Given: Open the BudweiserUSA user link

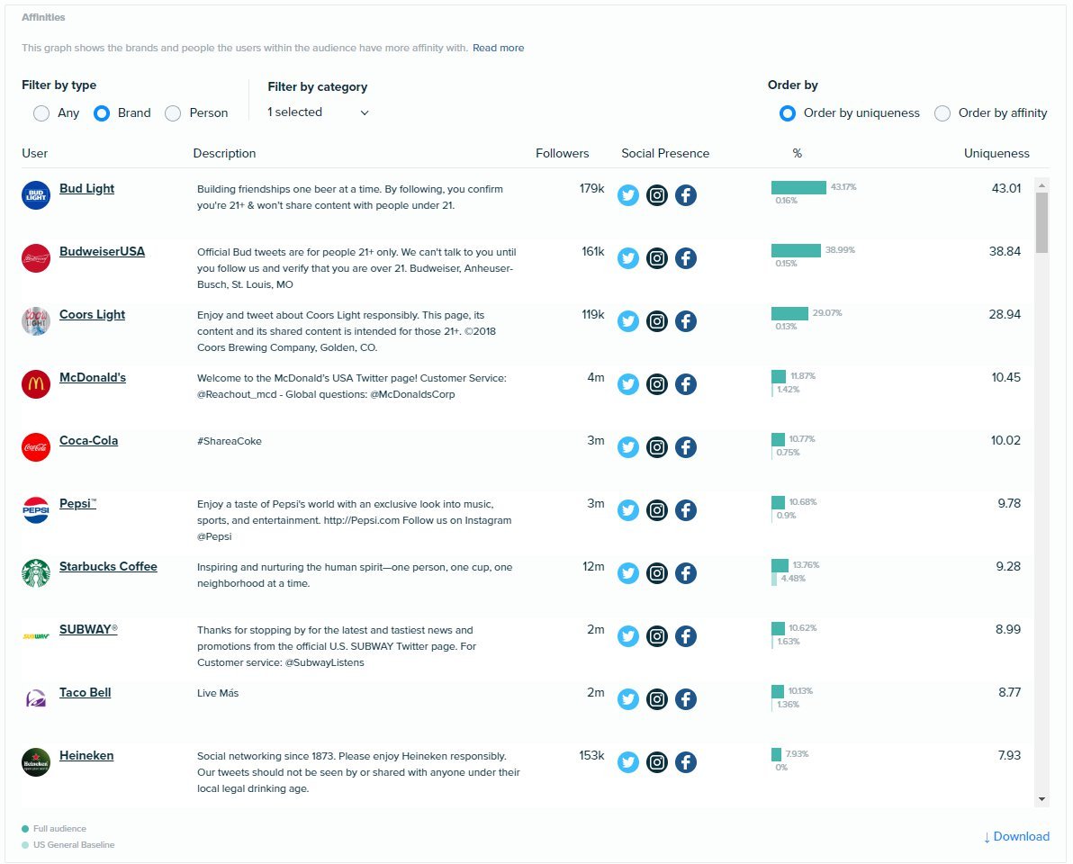Looking at the screenshot, I should [102, 251].
